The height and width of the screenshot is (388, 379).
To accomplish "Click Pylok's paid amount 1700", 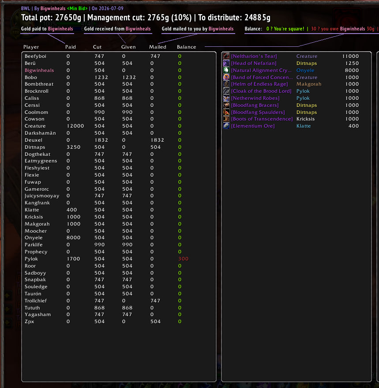I will 74,259.
